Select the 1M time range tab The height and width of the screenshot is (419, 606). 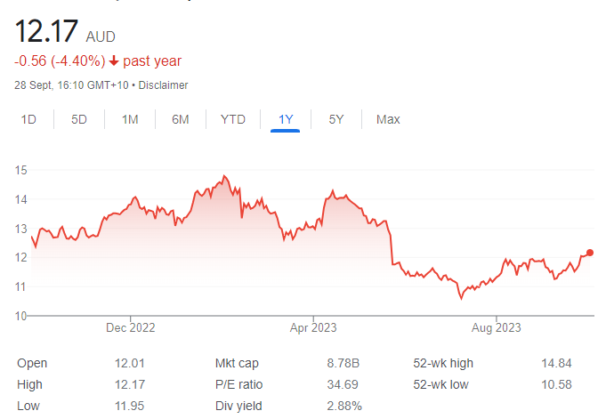click(x=130, y=119)
